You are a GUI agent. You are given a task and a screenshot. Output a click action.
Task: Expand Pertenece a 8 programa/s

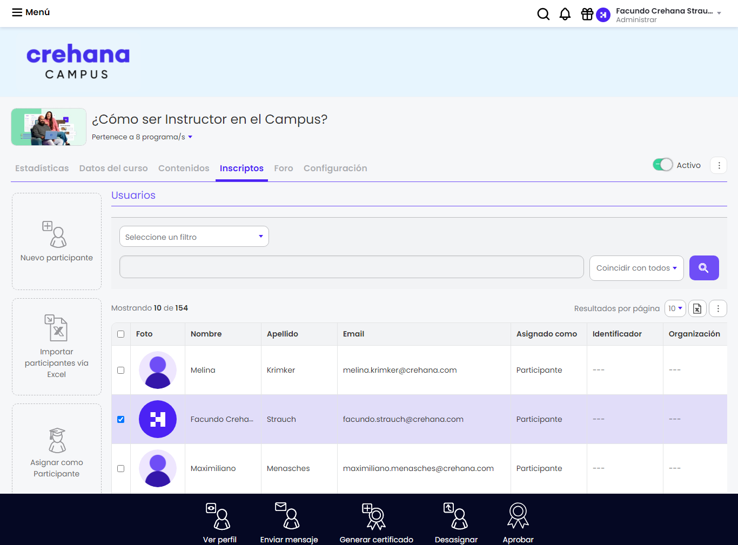point(142,137)
